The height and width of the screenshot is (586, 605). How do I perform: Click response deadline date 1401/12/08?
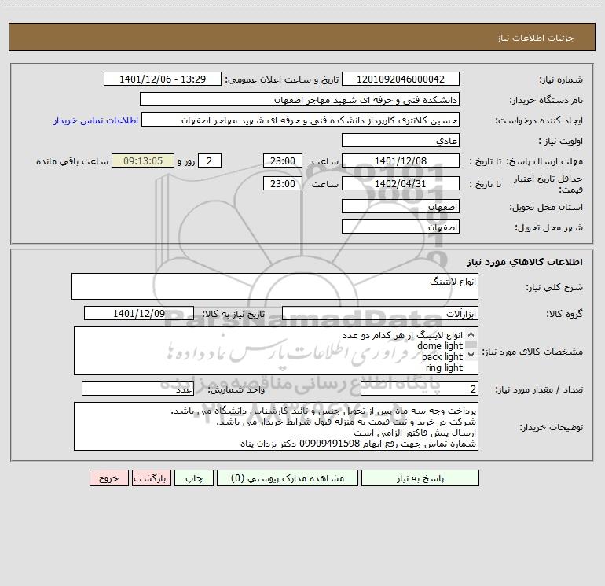tap(401, 160)
